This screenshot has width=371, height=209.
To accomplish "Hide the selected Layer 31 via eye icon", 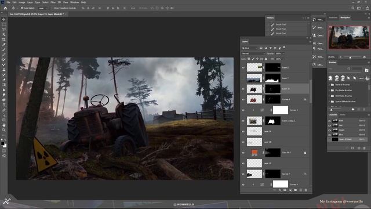I will (x=243, y=89).
